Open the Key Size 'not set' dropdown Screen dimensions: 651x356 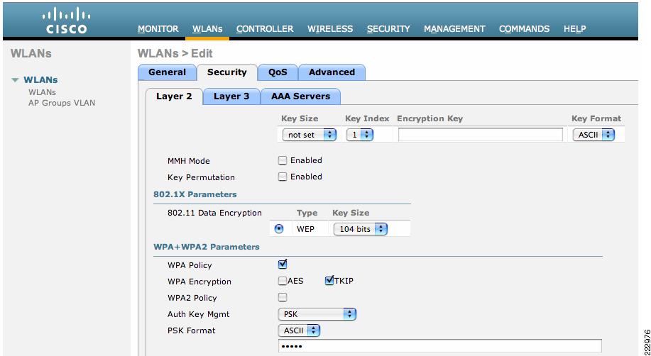coord(310,135)
